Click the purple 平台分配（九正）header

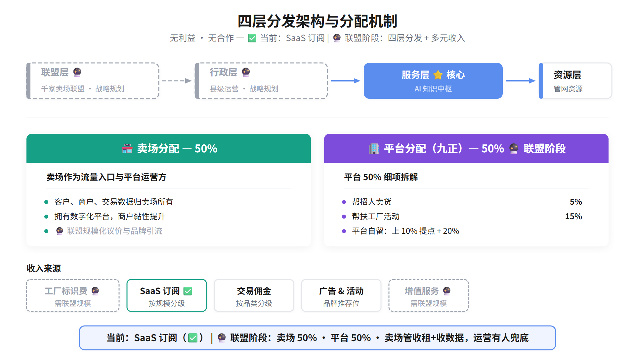coord(466,148)
